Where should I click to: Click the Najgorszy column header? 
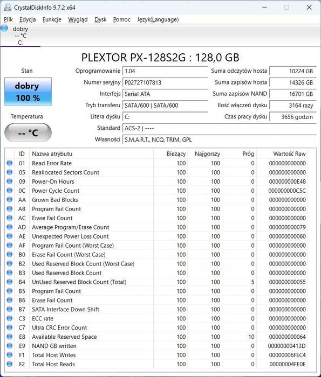click(x=204, y=153)
